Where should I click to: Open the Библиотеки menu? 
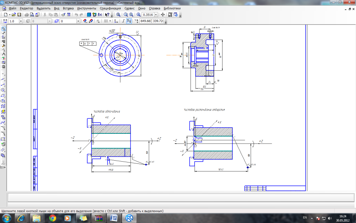click(x=172, y=8)
